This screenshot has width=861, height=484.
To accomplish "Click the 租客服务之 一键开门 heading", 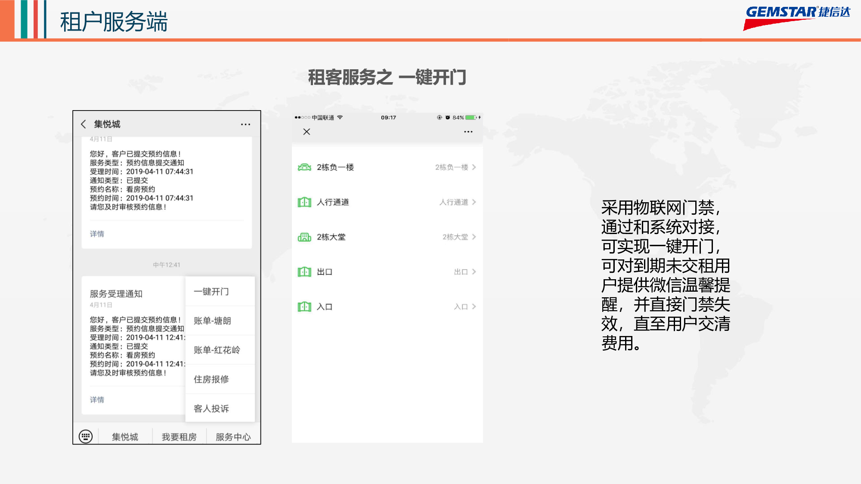I will coord(387,78).
